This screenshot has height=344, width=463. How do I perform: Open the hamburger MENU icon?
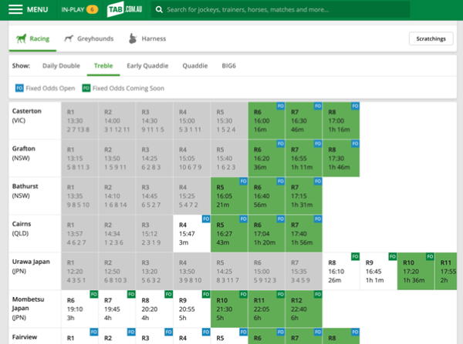pyautogui.click(x=15, y=9)
